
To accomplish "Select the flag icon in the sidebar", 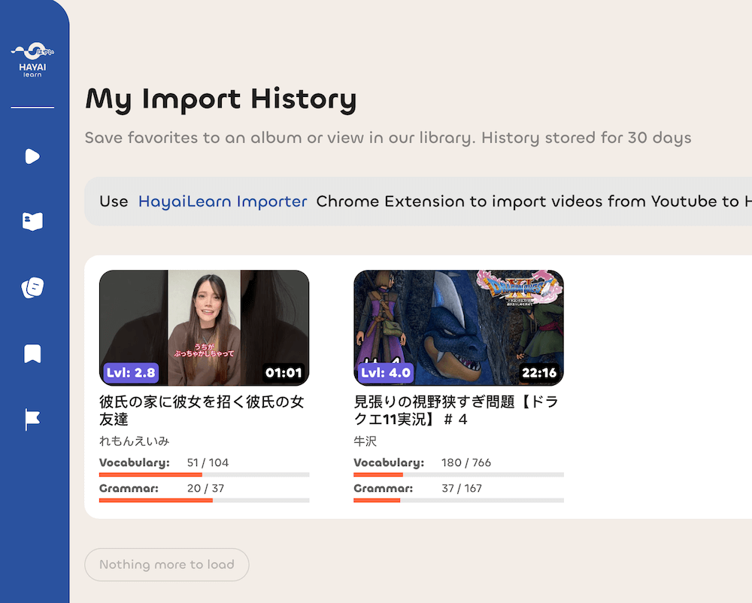I will 32,418.
